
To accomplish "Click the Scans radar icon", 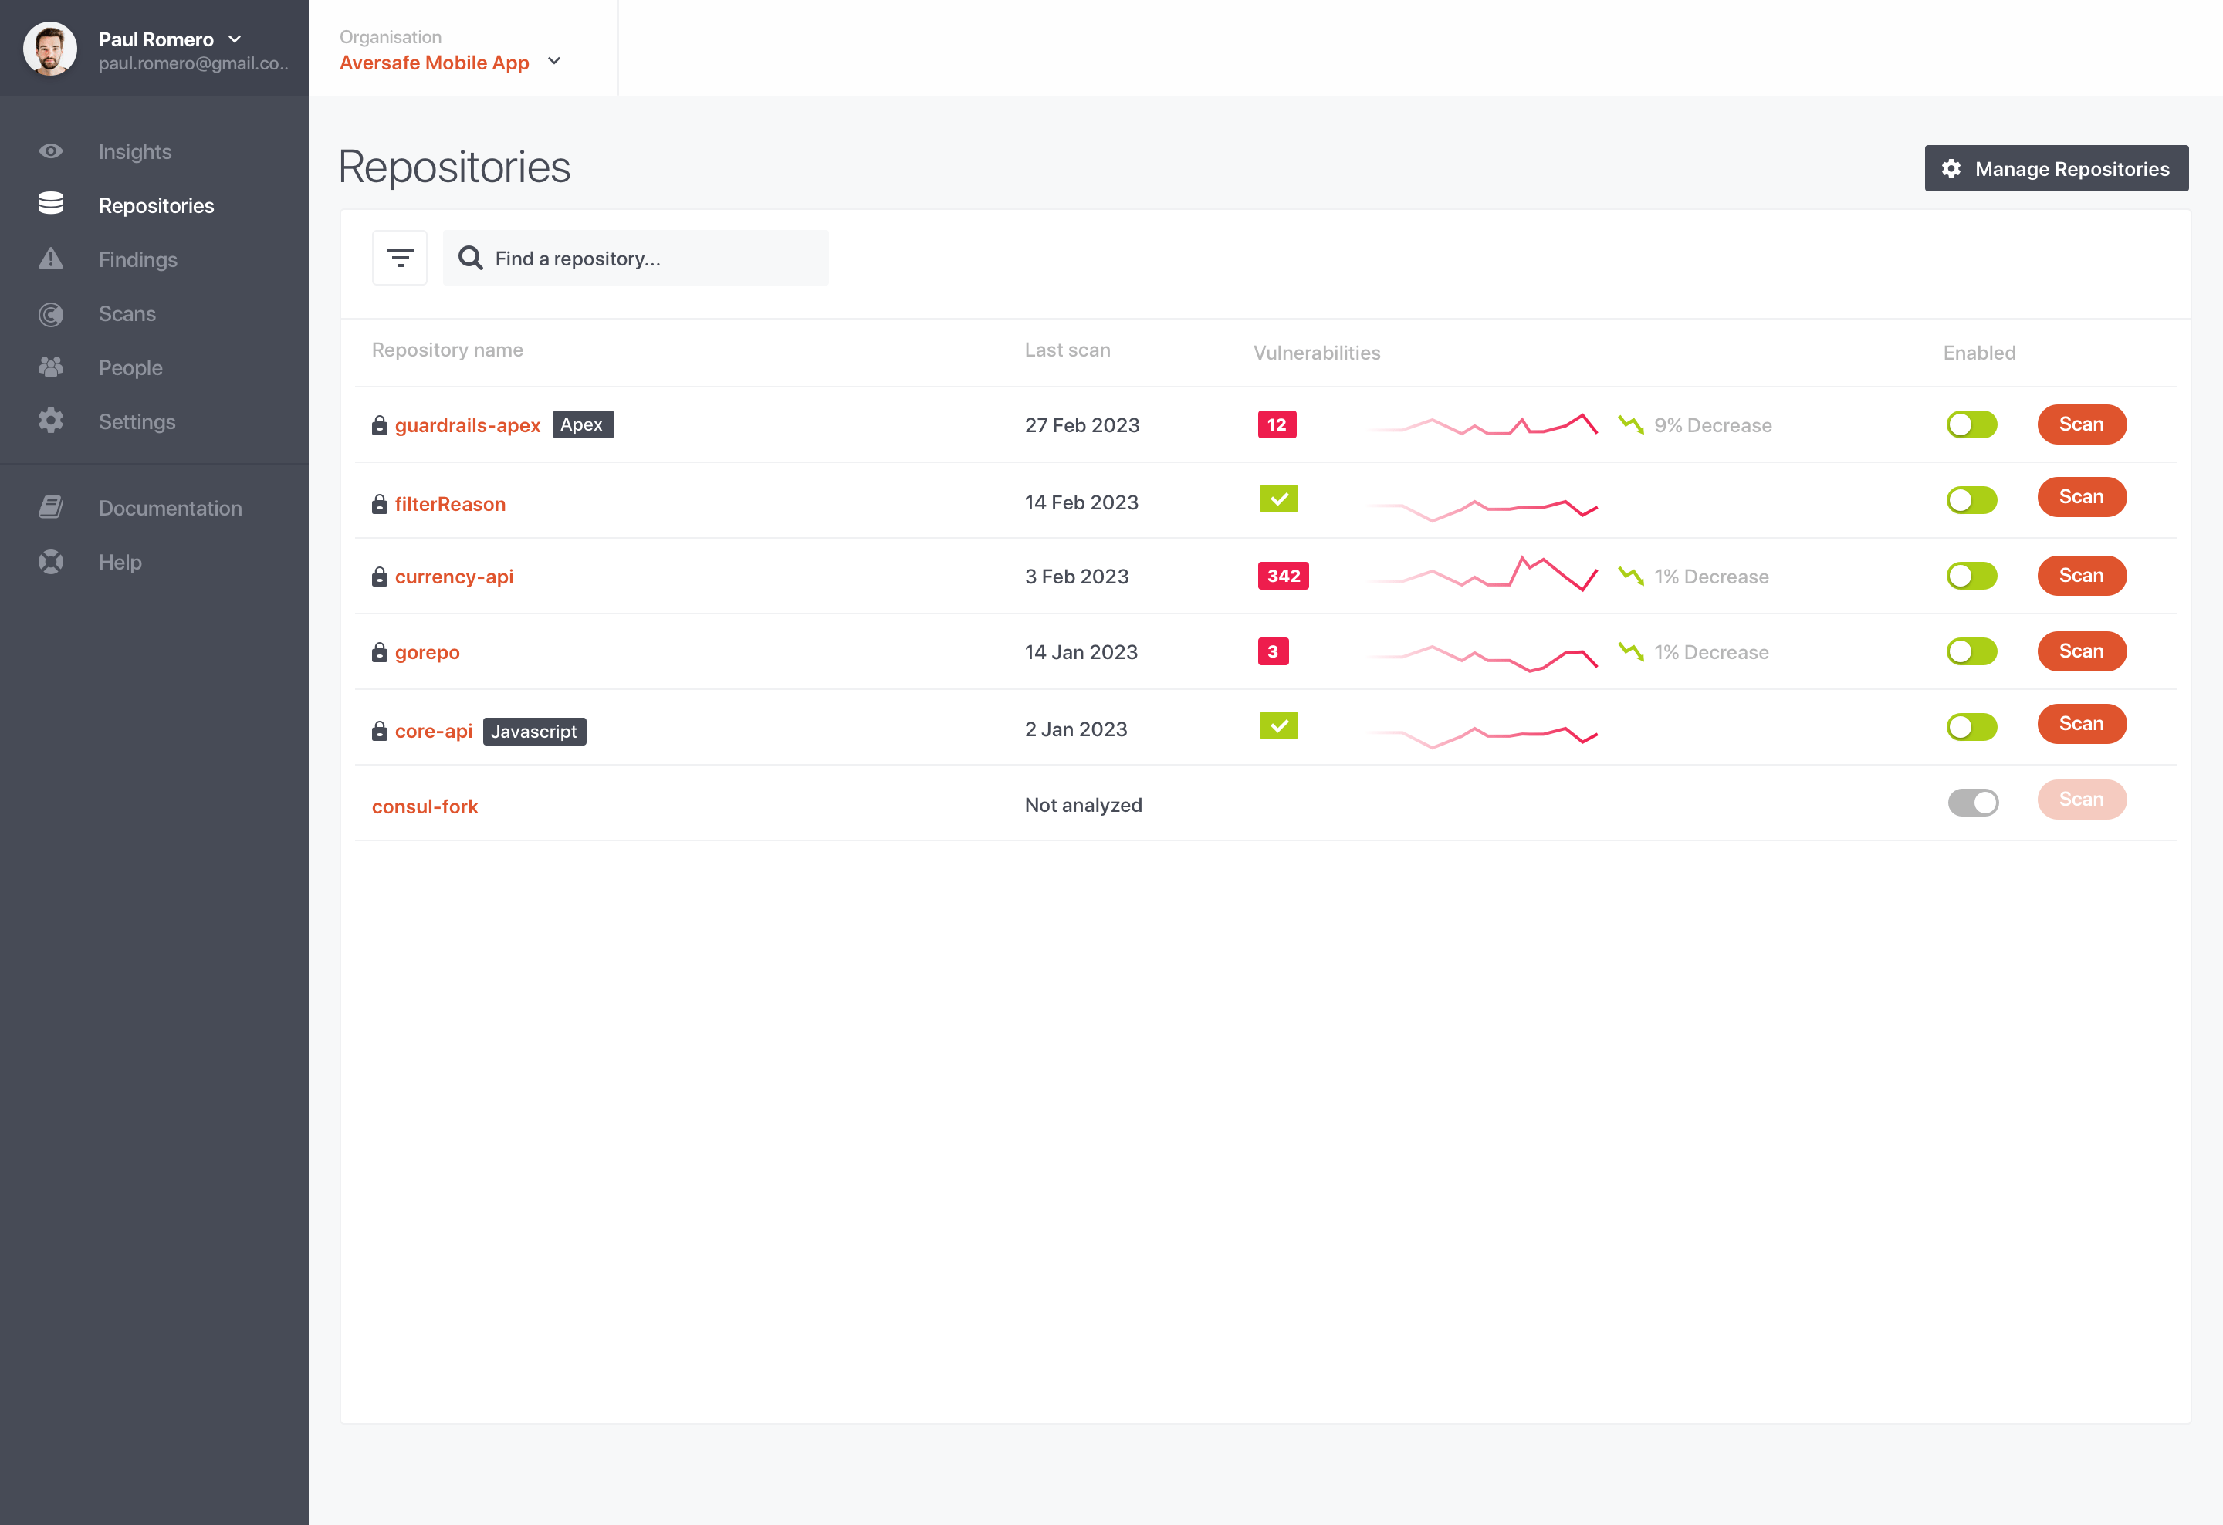I will 51,313.
